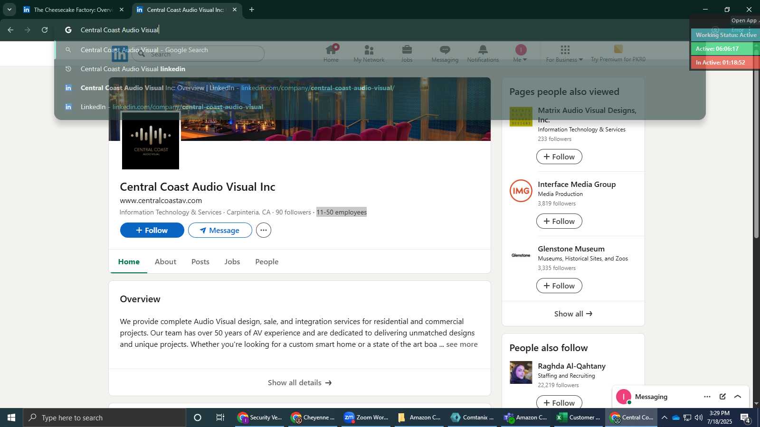Open My Network icon
Image resolution: width=760 pixels, height=427 pixels.
pyautogui.click(x=369, y=53)
